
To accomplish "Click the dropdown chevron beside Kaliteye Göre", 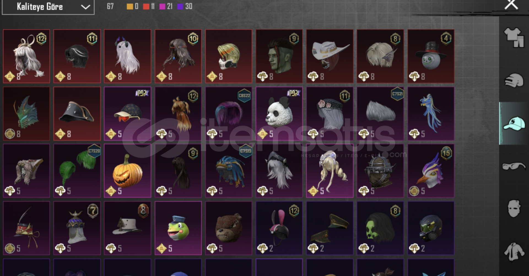I will 86,7.
